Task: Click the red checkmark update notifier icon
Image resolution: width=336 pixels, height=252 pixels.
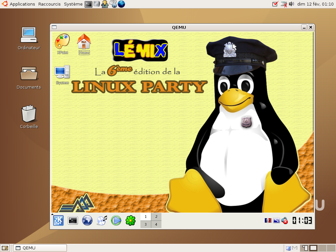Action: click(x=275, y=4)
